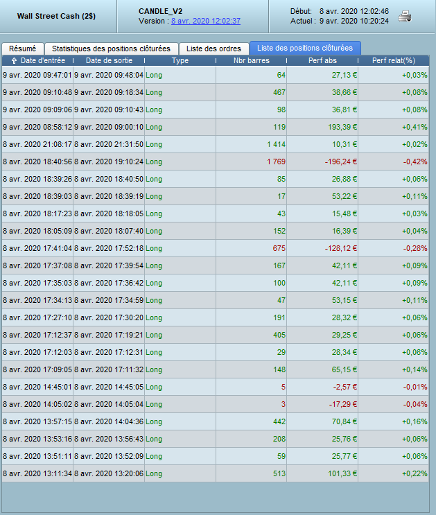Image resolution: width=436 pixels, height=515 pixels.
Task: Click the Wall Street Cash (2$) title
Action: point(57,16)
